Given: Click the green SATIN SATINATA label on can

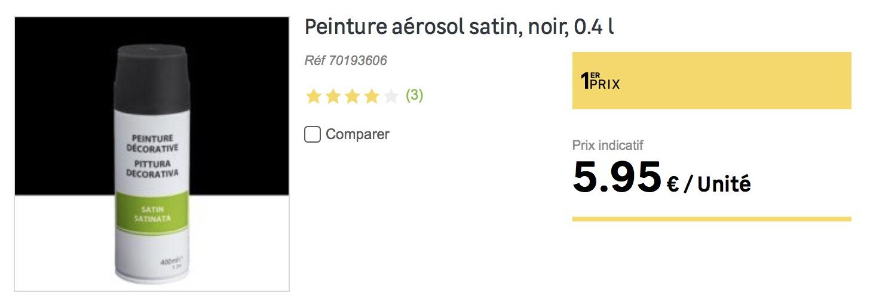Looking at the screenshot, I should 152,214.
